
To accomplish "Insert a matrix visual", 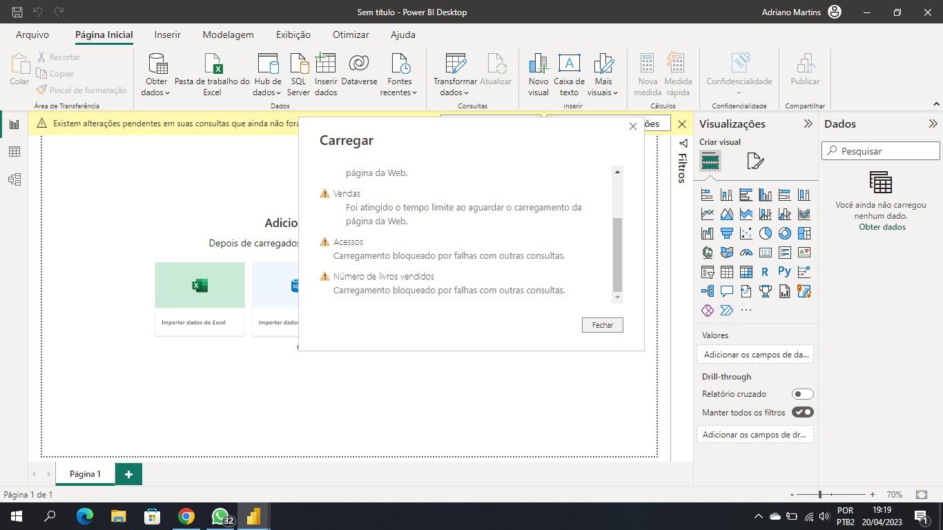I will [746, 272].
